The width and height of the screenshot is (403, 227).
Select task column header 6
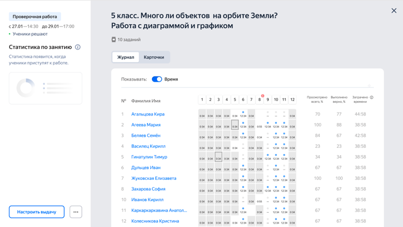coord(243,99)
